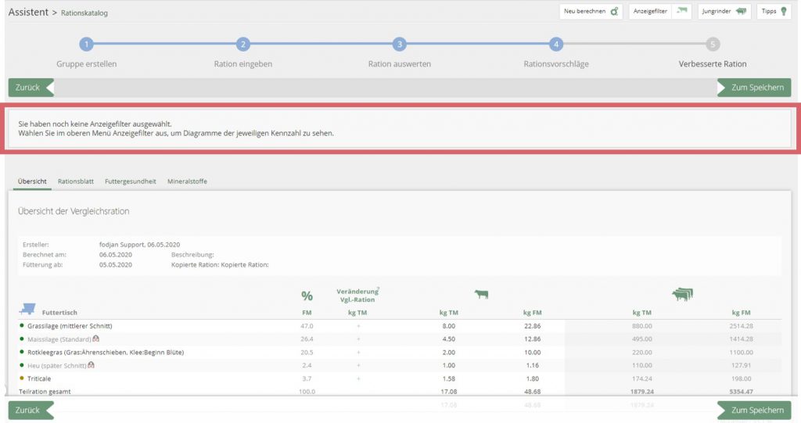Show Tipps with the lightbulb button

pos(774,11)
